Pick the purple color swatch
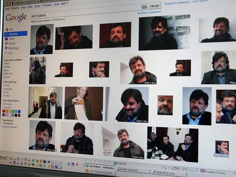Viewport: 236px width, 177px height. pos(4,115)
